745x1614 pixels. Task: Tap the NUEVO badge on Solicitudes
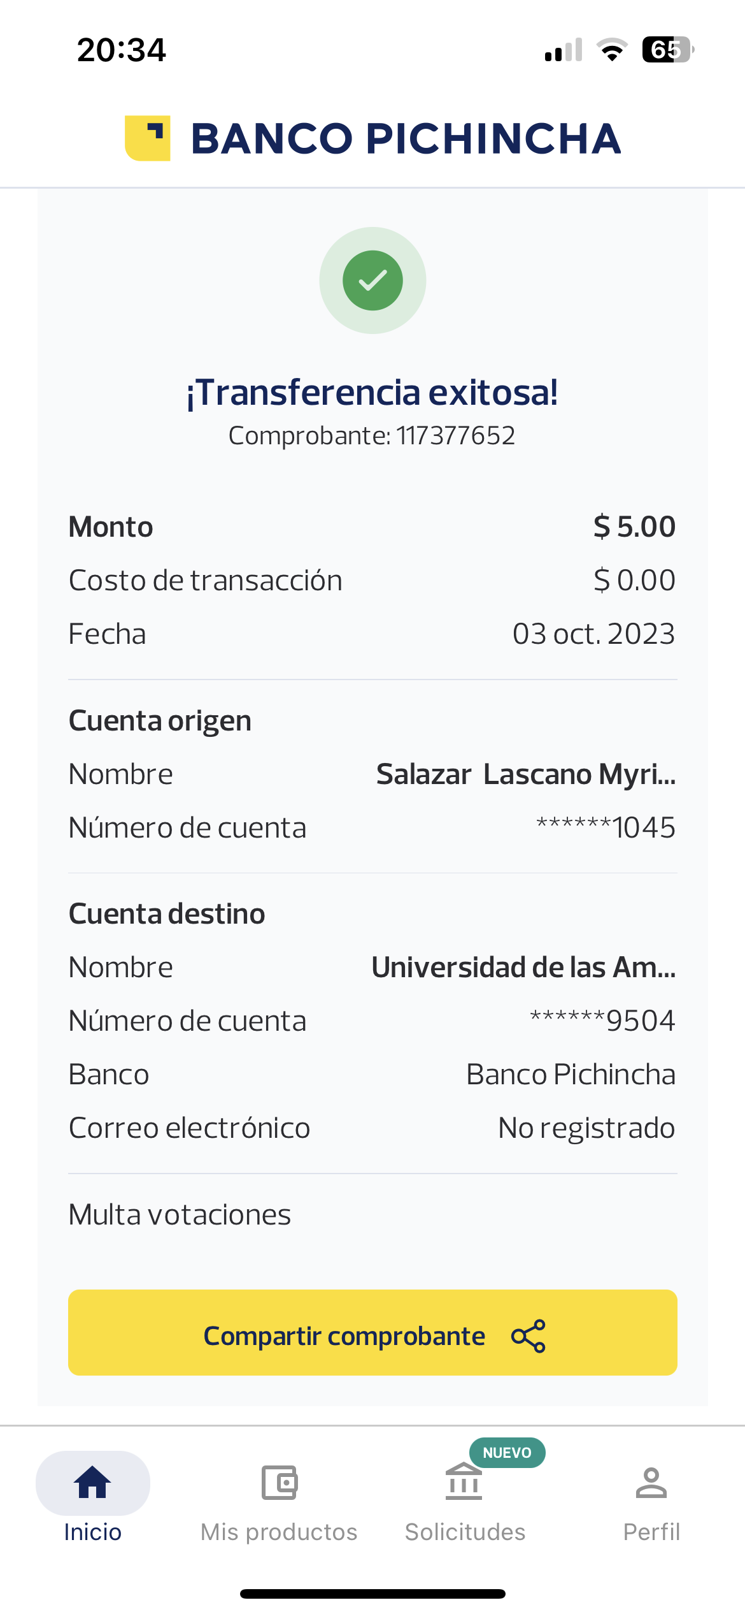click(x=507, y=1453)
